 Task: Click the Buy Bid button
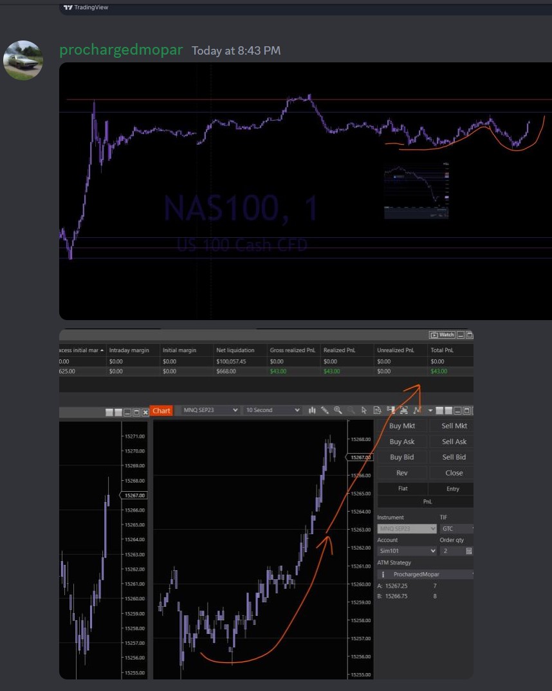[x=402, y=457]
